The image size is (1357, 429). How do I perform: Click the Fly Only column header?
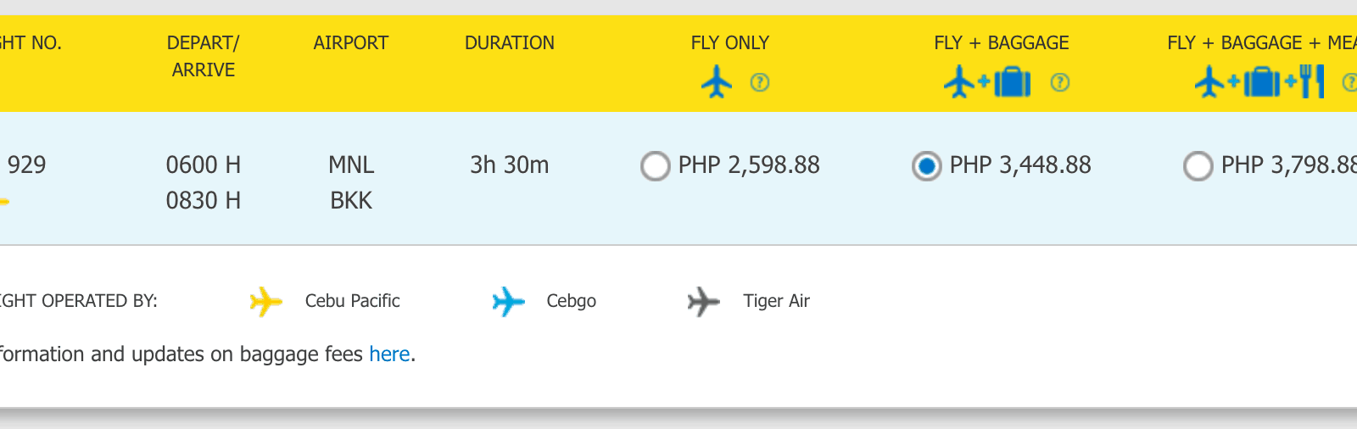tap(729, 42)
